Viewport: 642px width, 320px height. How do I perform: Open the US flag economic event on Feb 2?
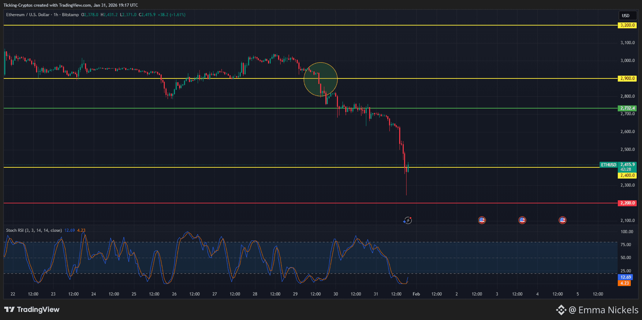482,220
